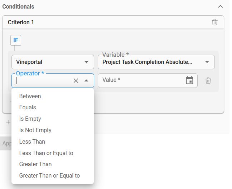Collapse the Conditionals section chevron
The height and width of the screenshot is (189, 232).
pyautogui.click(x=221, y=7)
